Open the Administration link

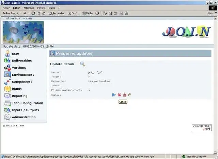click(24, 117)
